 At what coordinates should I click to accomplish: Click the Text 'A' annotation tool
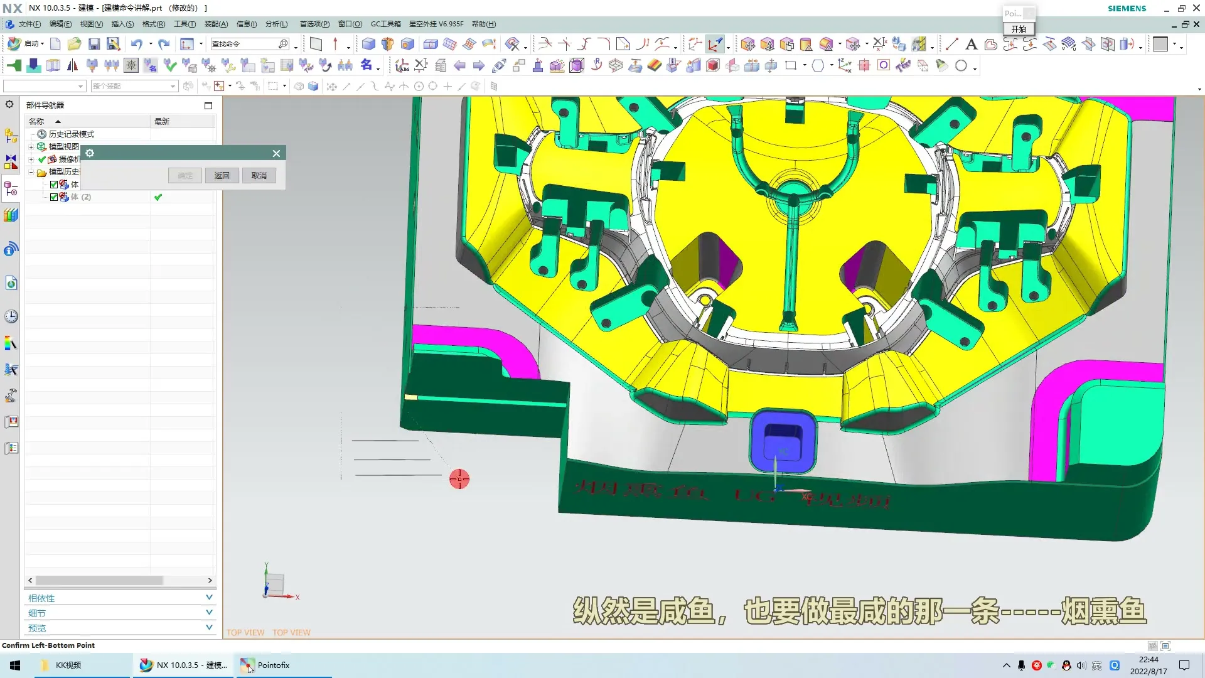coord(971,44)
